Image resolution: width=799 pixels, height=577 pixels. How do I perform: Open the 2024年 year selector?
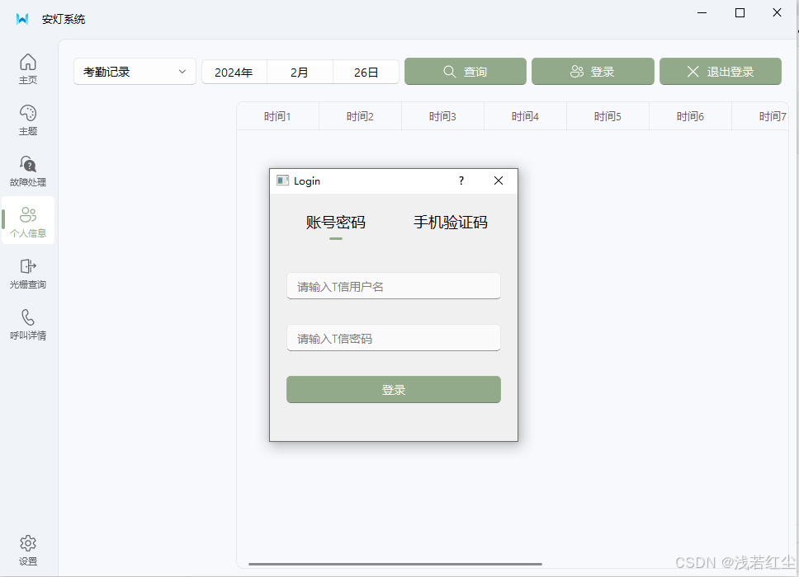click(x=234, y=72)
